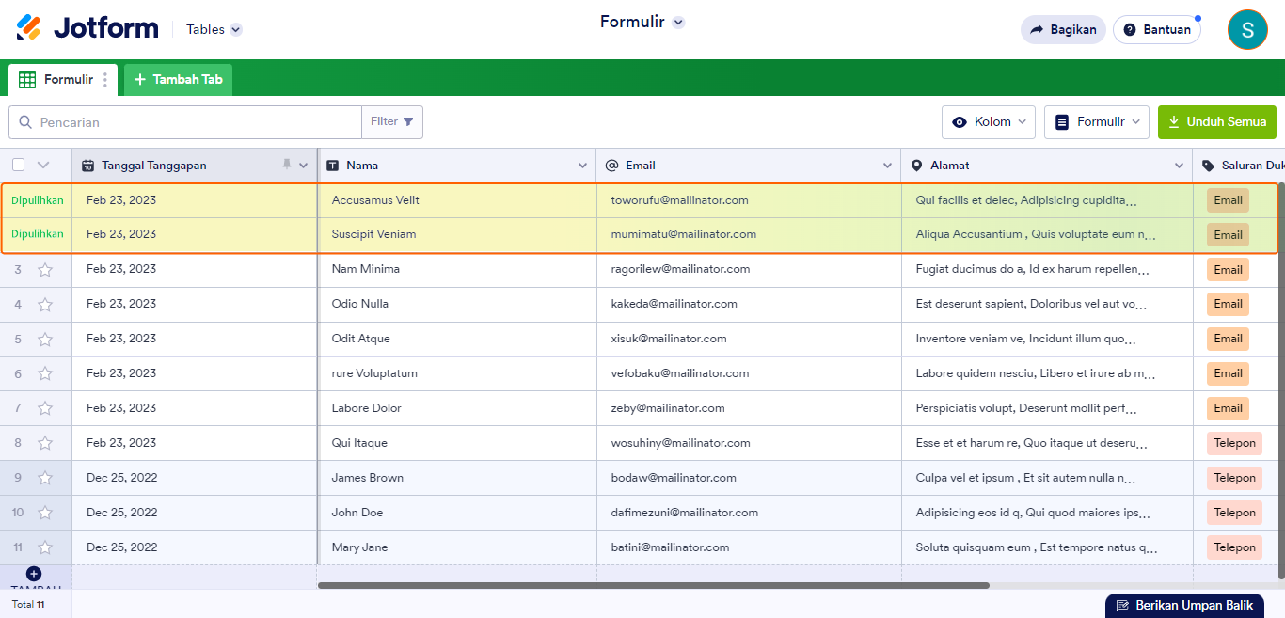Toggle the star on row 5
The height and width of the screenshot is (618, 1285).
pyautogui.click(x=45, y=339)
